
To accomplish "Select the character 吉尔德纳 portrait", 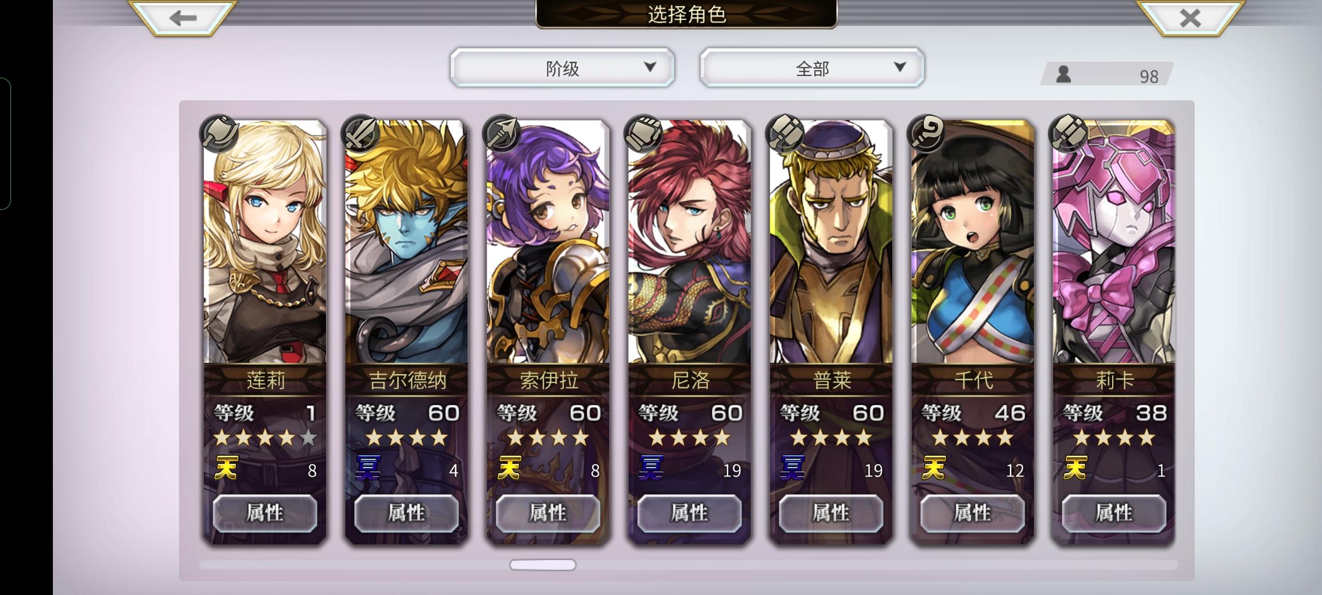I will [x=407, y=242].
